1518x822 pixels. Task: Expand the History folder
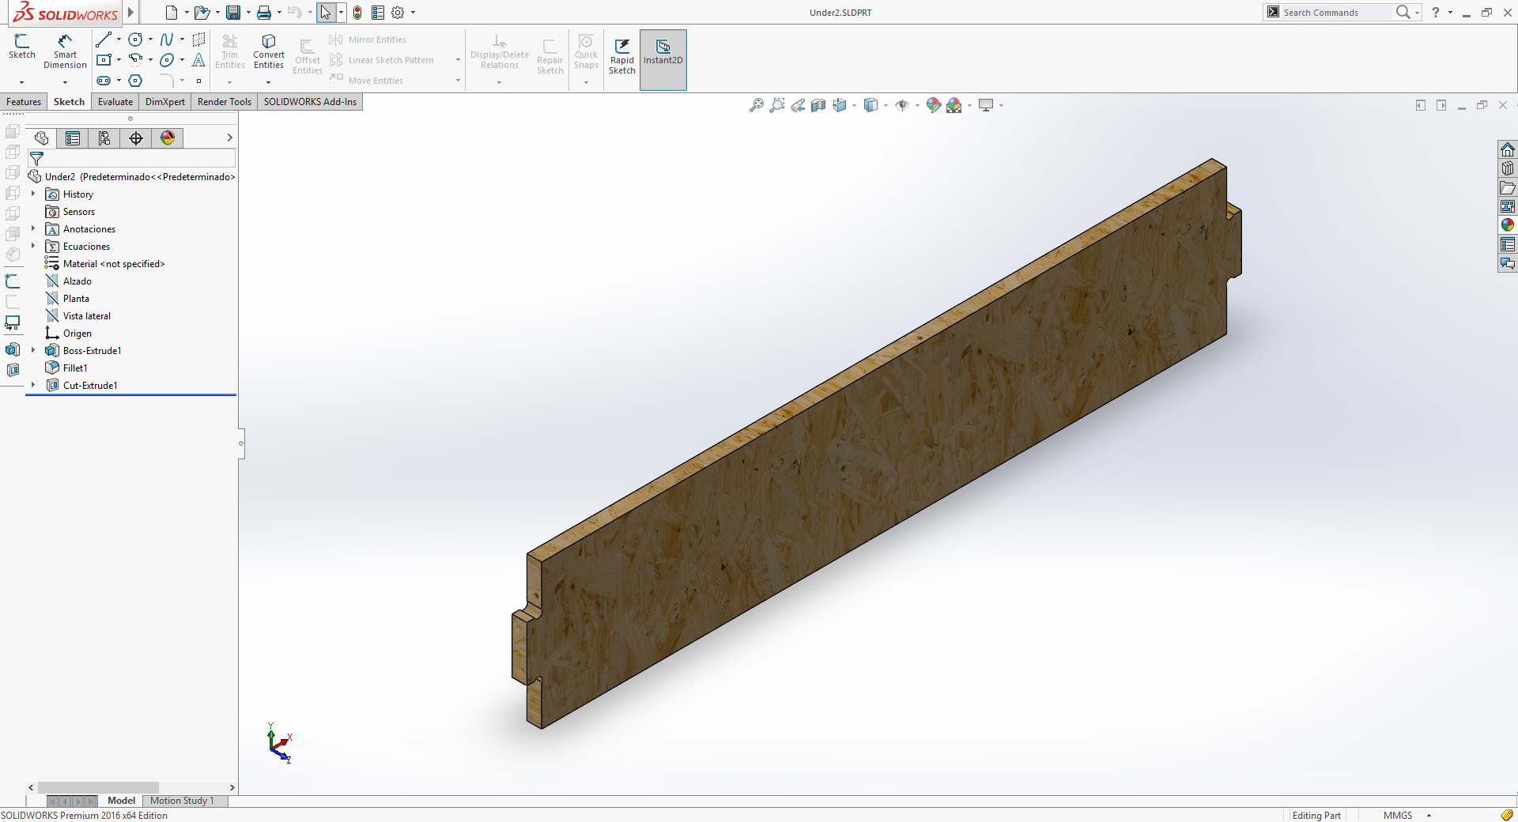(33, 194)
